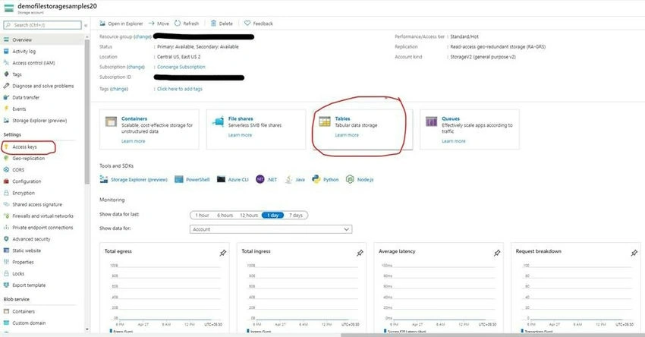
Task: Click the Refresh circular arrow icon
Action: pos(178,24)
